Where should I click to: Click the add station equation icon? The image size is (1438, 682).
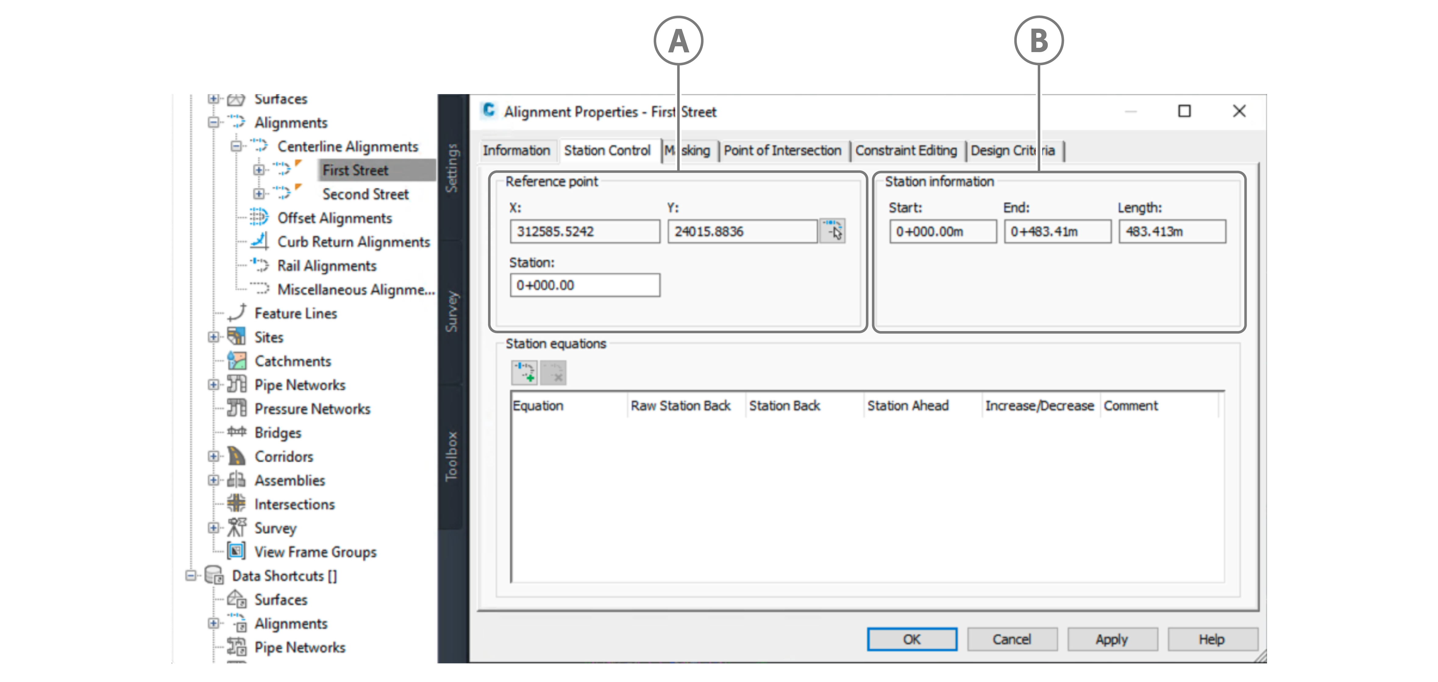click(524, 373)
